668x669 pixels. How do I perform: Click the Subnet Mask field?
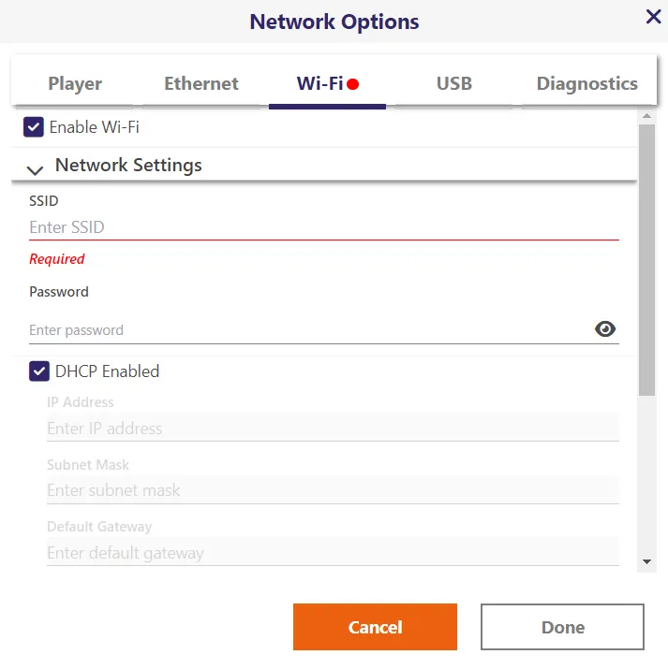point(333,490)
